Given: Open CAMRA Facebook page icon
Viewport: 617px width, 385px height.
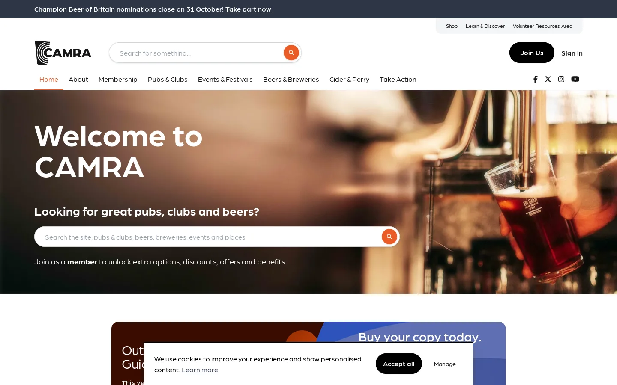Looking at the screenshot, I should point(535,79).
